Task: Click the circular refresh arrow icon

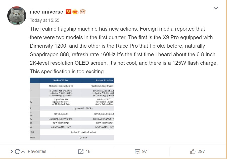Action: [17, 151]
